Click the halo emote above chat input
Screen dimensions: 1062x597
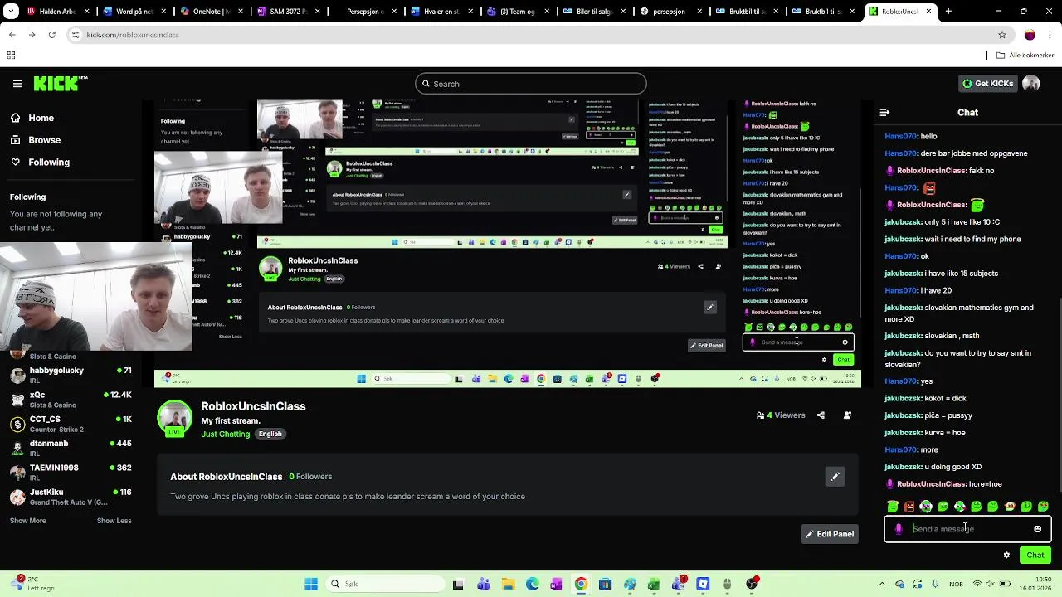tap(893, 507)
